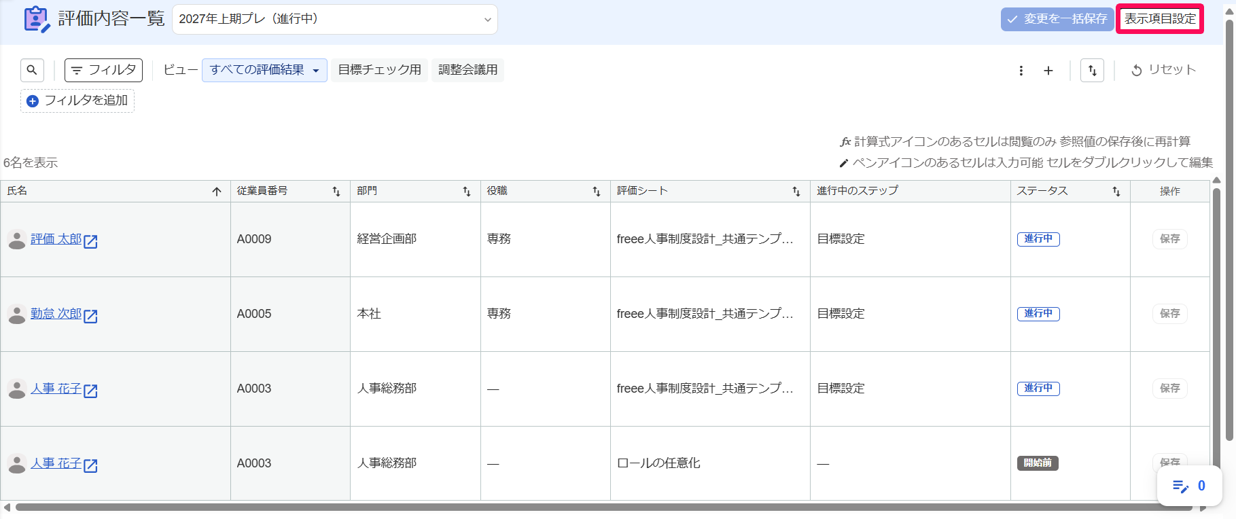The height and width of the screenshot is (519, 1236).
Task: Expand the すべての評価結果 view dropdown
Action: (264, 70)
